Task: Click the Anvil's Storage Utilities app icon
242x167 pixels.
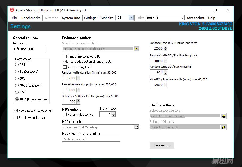Action: pos(12,10)
